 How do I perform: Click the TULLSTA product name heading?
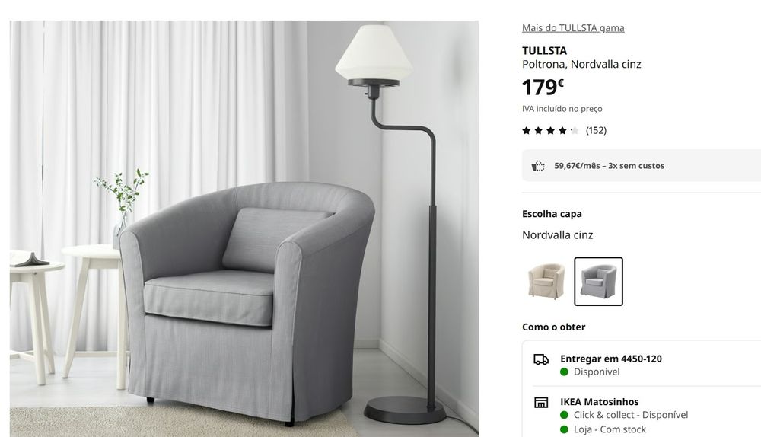click(545, 50)
